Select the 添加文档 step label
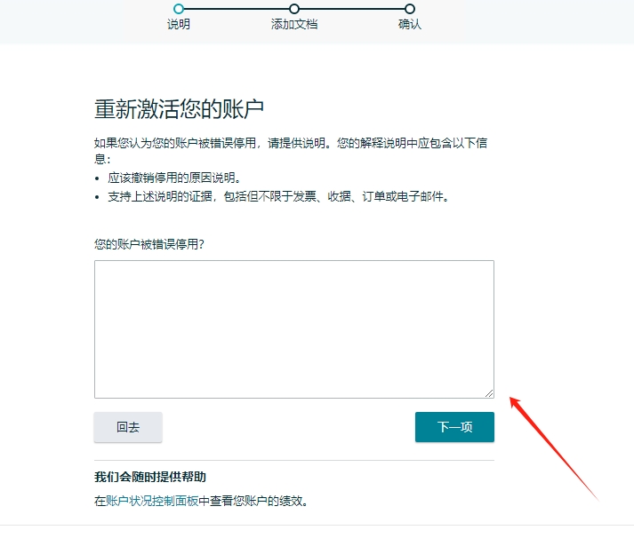The image size is (634, 554). (294, 24)
